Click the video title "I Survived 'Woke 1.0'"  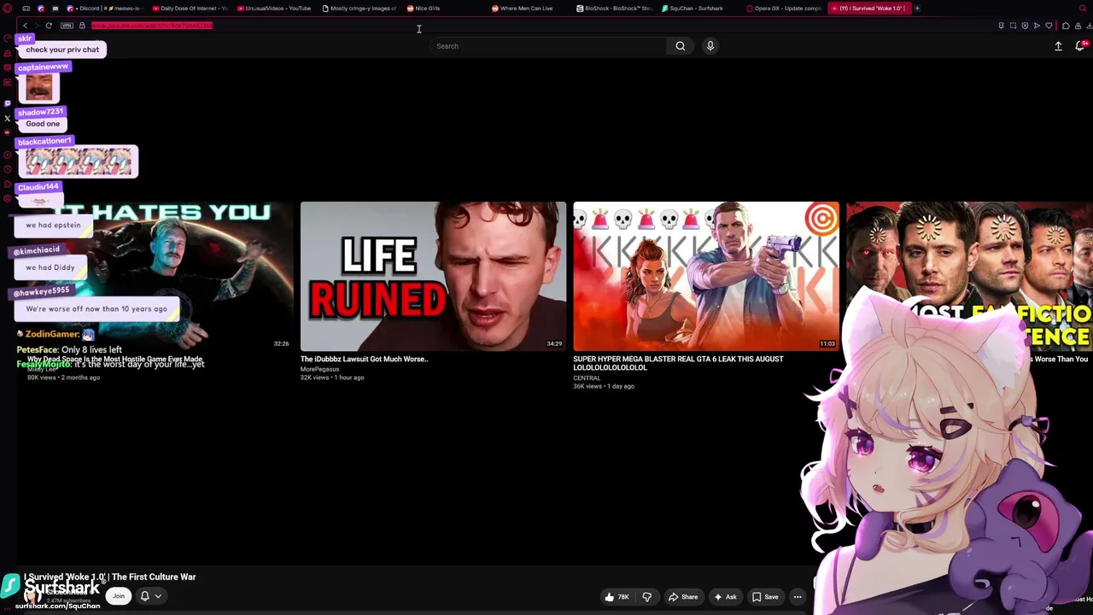point(110,577)
